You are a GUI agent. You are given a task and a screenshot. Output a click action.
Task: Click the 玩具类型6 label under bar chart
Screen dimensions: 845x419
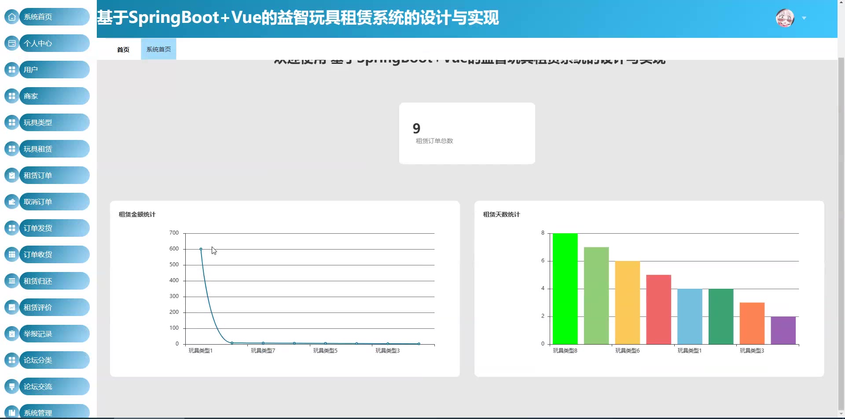pos(628,350)
